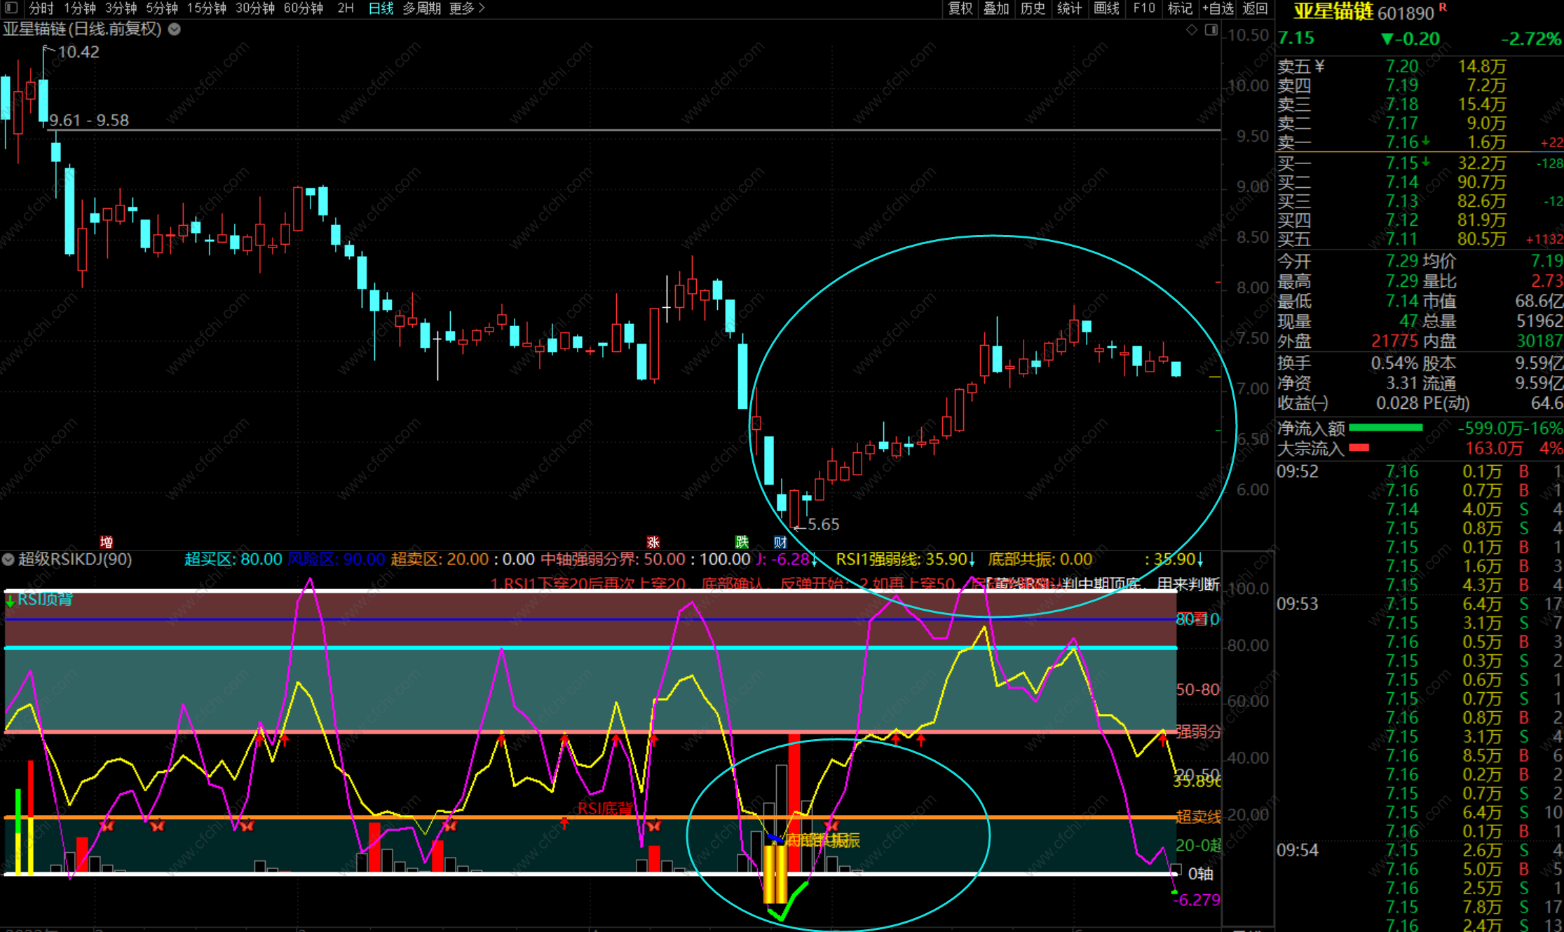Click green arrow next to RSI顶背
This screenshot has width=1564, height=932.
tap(10, 600)
